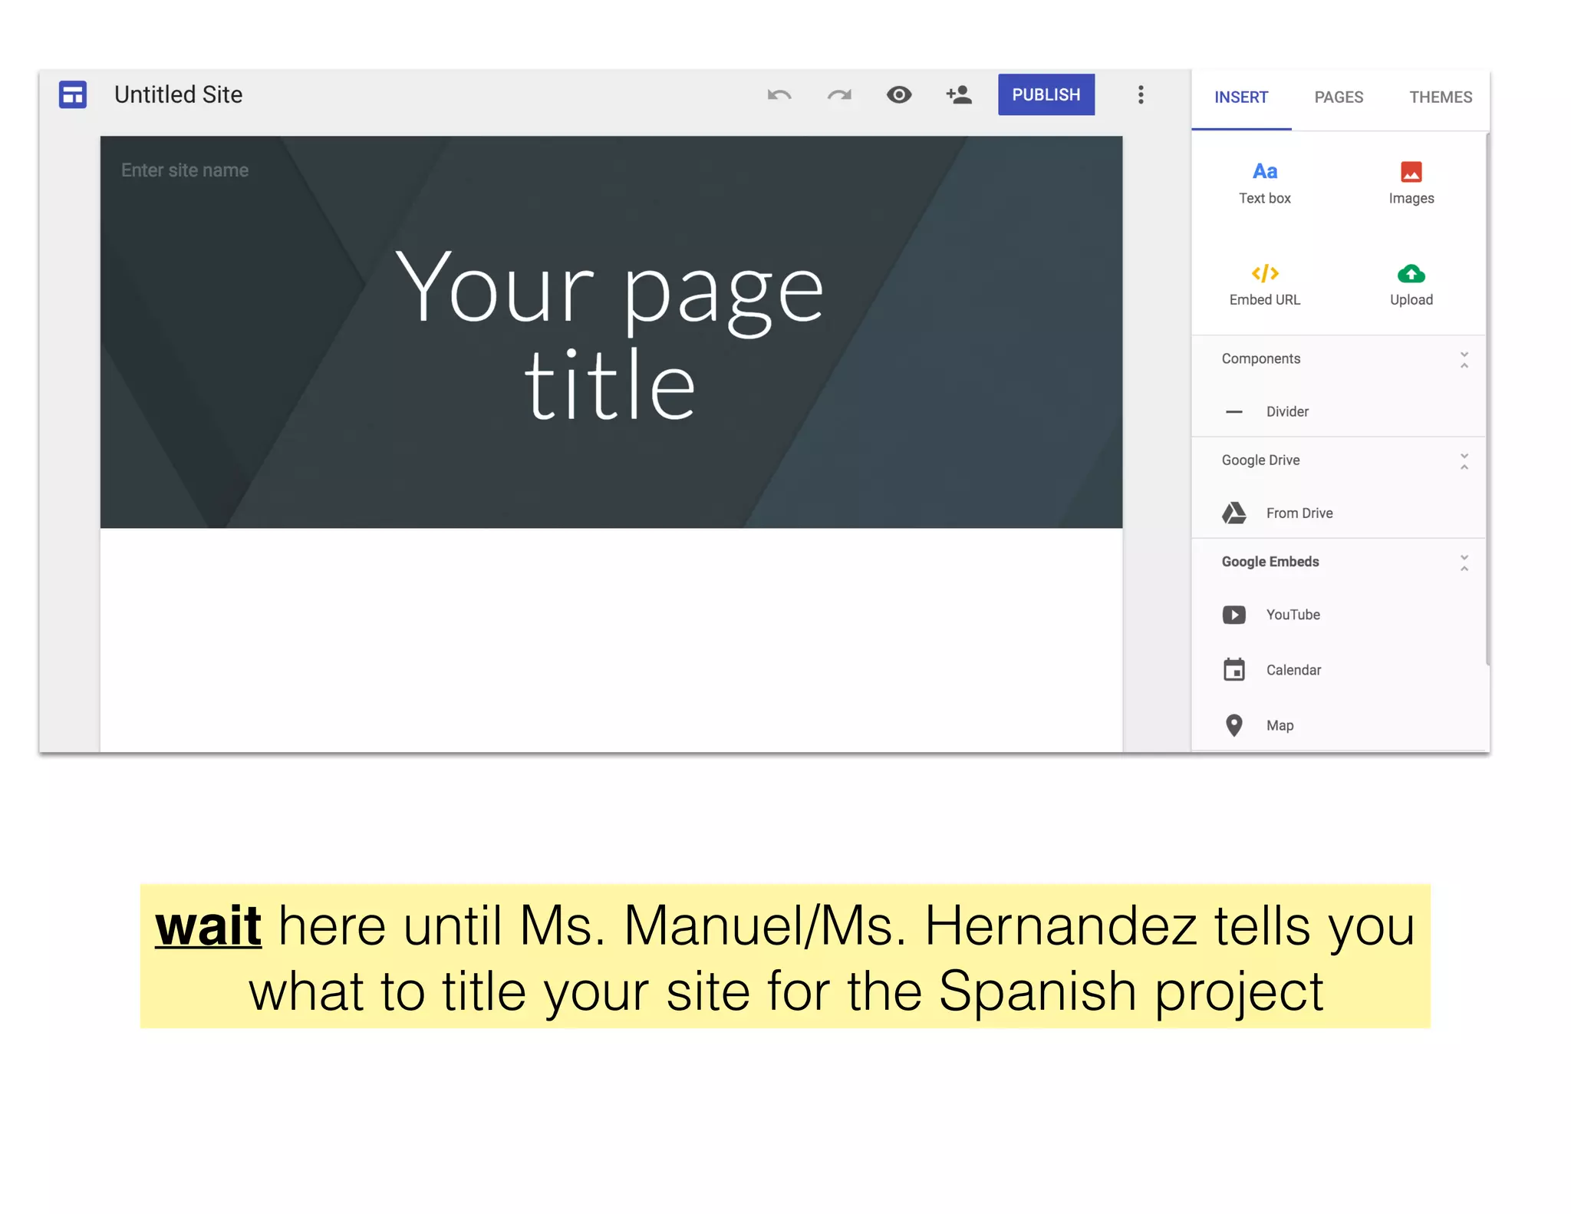
Task: Insert a Text box
Action: click(1265, 183)
